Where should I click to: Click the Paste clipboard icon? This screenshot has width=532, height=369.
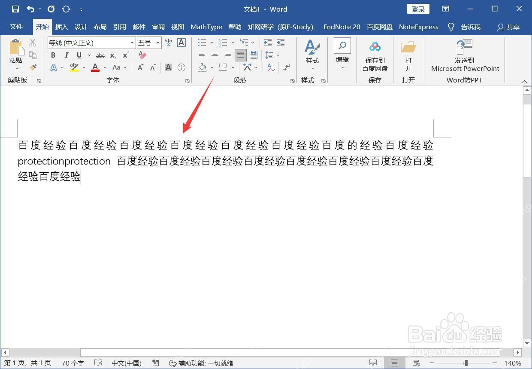click(x=16, y=47)
